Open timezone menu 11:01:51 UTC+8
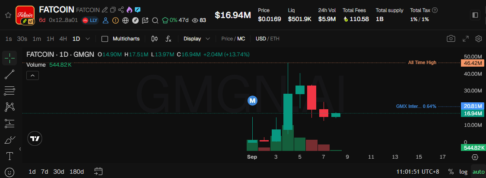Viewport: 486px width, 178px height. 418,172
